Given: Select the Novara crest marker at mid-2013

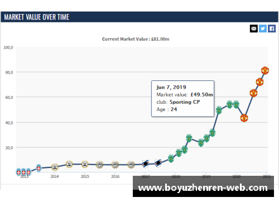Looking at the screenshot, I should 39,168.
